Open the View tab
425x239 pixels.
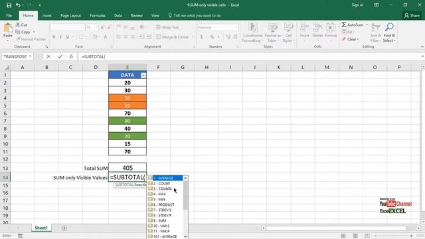click(155, 15)
